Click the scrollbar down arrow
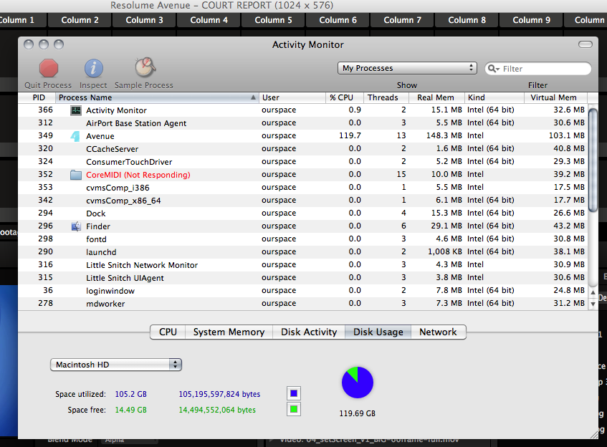 click(x=593, y=304)
